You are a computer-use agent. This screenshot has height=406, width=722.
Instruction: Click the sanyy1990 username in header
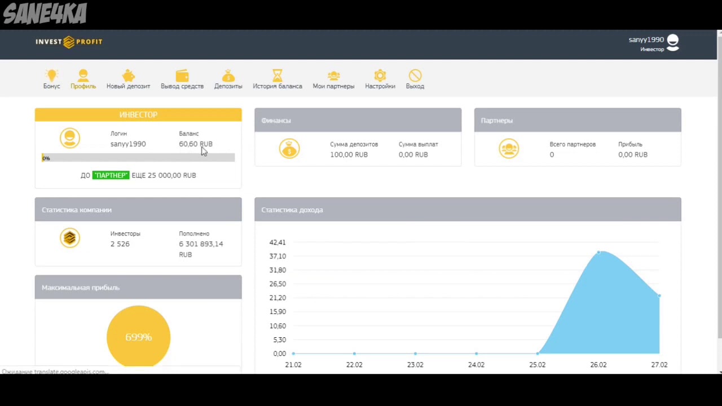click(646, 39)
